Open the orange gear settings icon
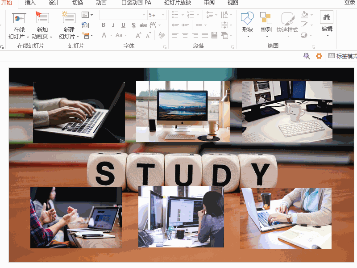 (x=319, y=56)
